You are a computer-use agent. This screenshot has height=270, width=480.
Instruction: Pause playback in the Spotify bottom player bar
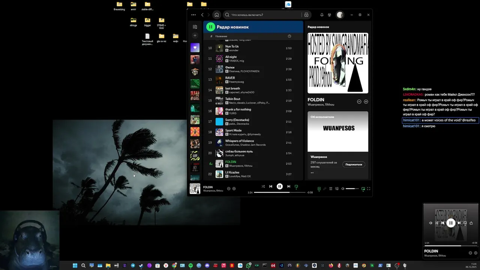click(279, 186)
